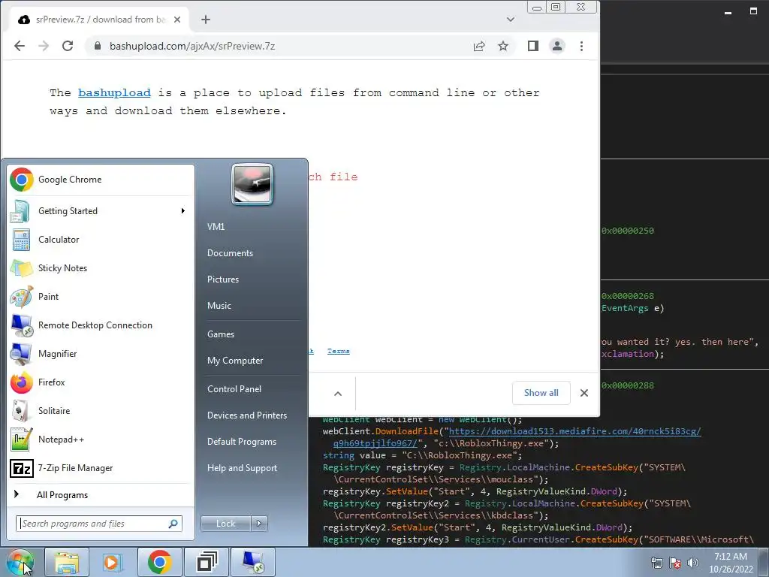The height and width of the screenshot is (577, 769).
Task: Click the mediafire download URL in the code window
Action: click(x=574, y=432)
